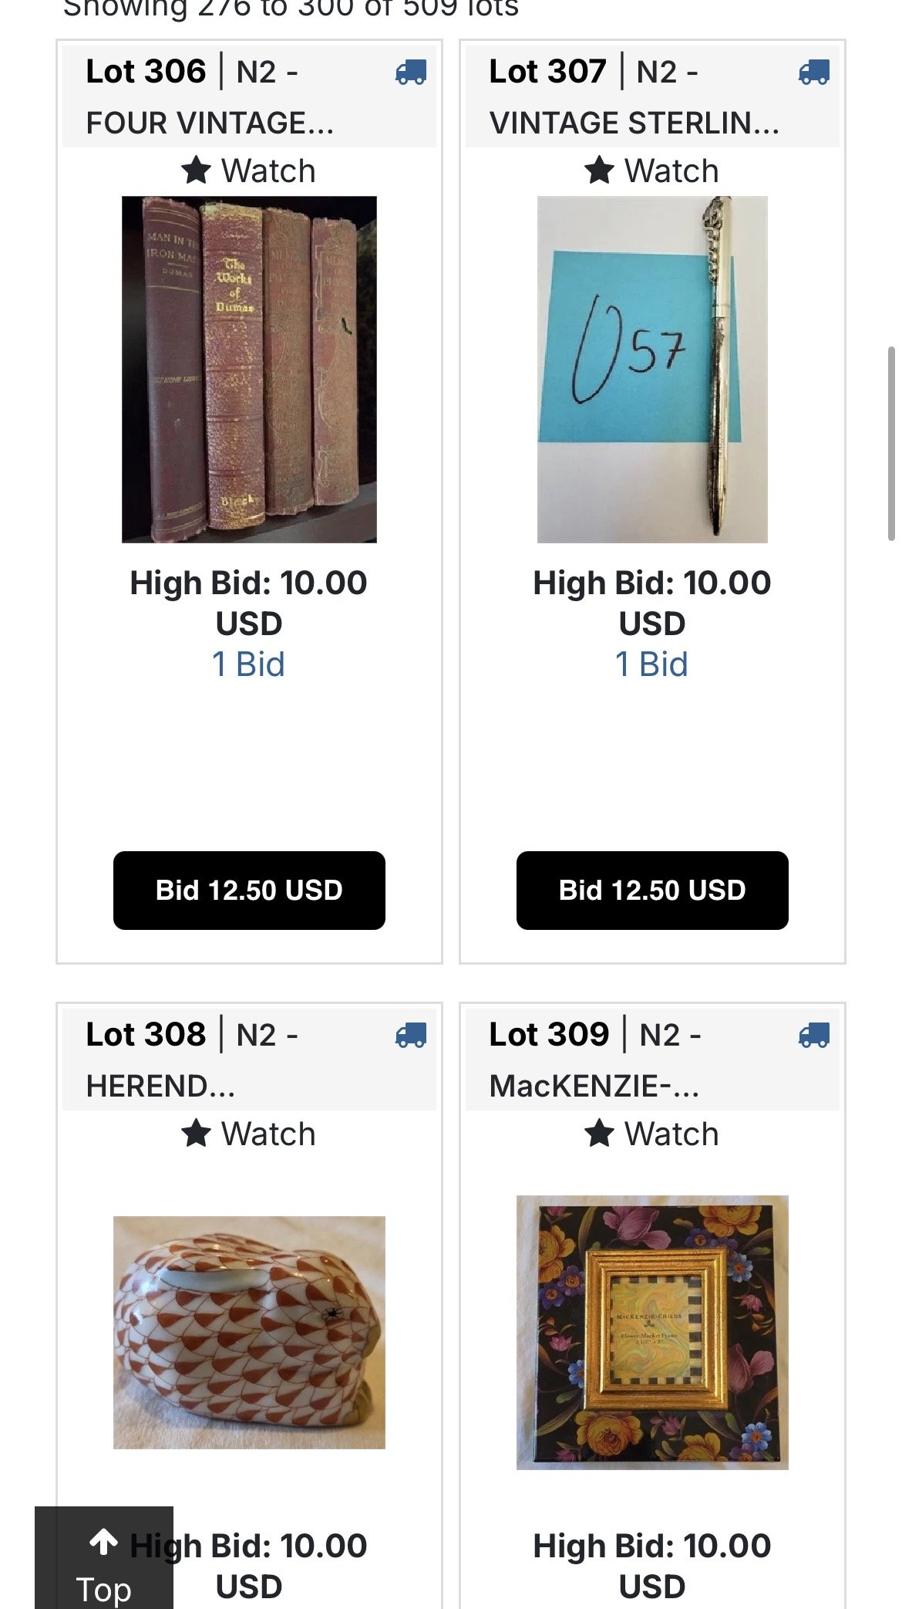Open the 1 Bid history for Lot 306

click(249, 664)
